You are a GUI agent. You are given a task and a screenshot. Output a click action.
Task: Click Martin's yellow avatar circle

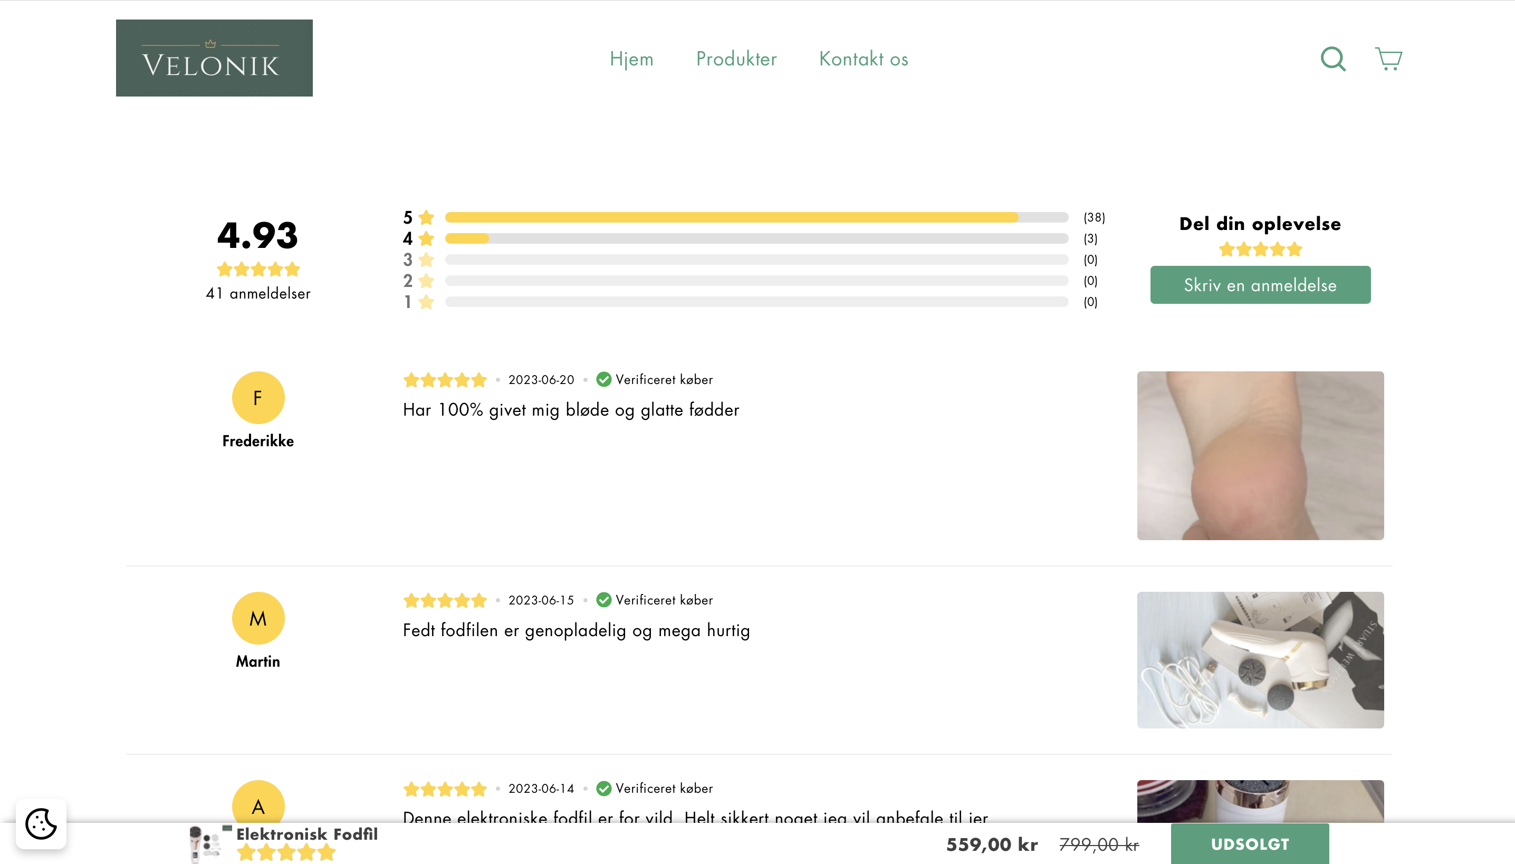(x=257, y=618)
